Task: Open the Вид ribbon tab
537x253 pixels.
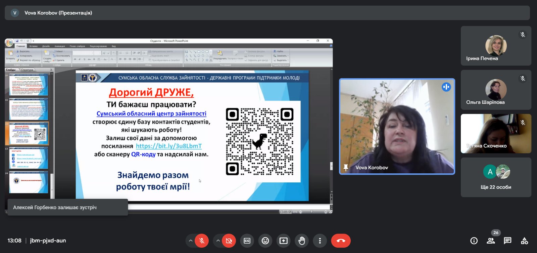Action: coord(114,46)
